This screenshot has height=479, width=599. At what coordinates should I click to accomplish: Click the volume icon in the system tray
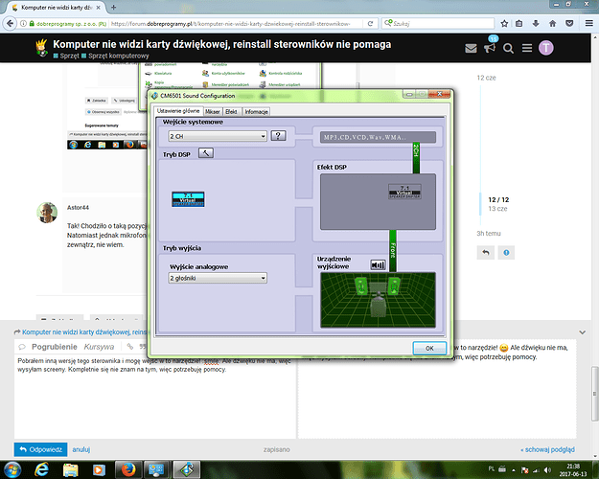[x=547, y=469]
